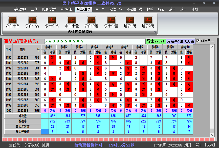Click the 参考1 column header

[x=49, y=47]
